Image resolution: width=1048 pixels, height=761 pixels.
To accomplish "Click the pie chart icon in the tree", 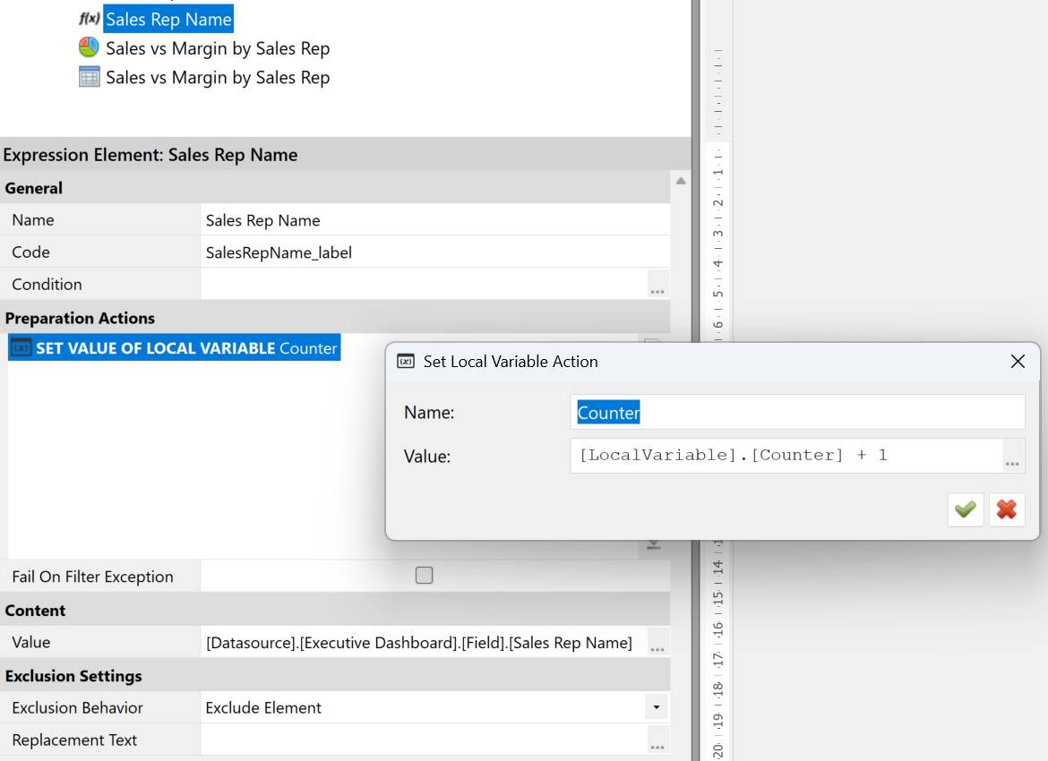I will point(89,48).
